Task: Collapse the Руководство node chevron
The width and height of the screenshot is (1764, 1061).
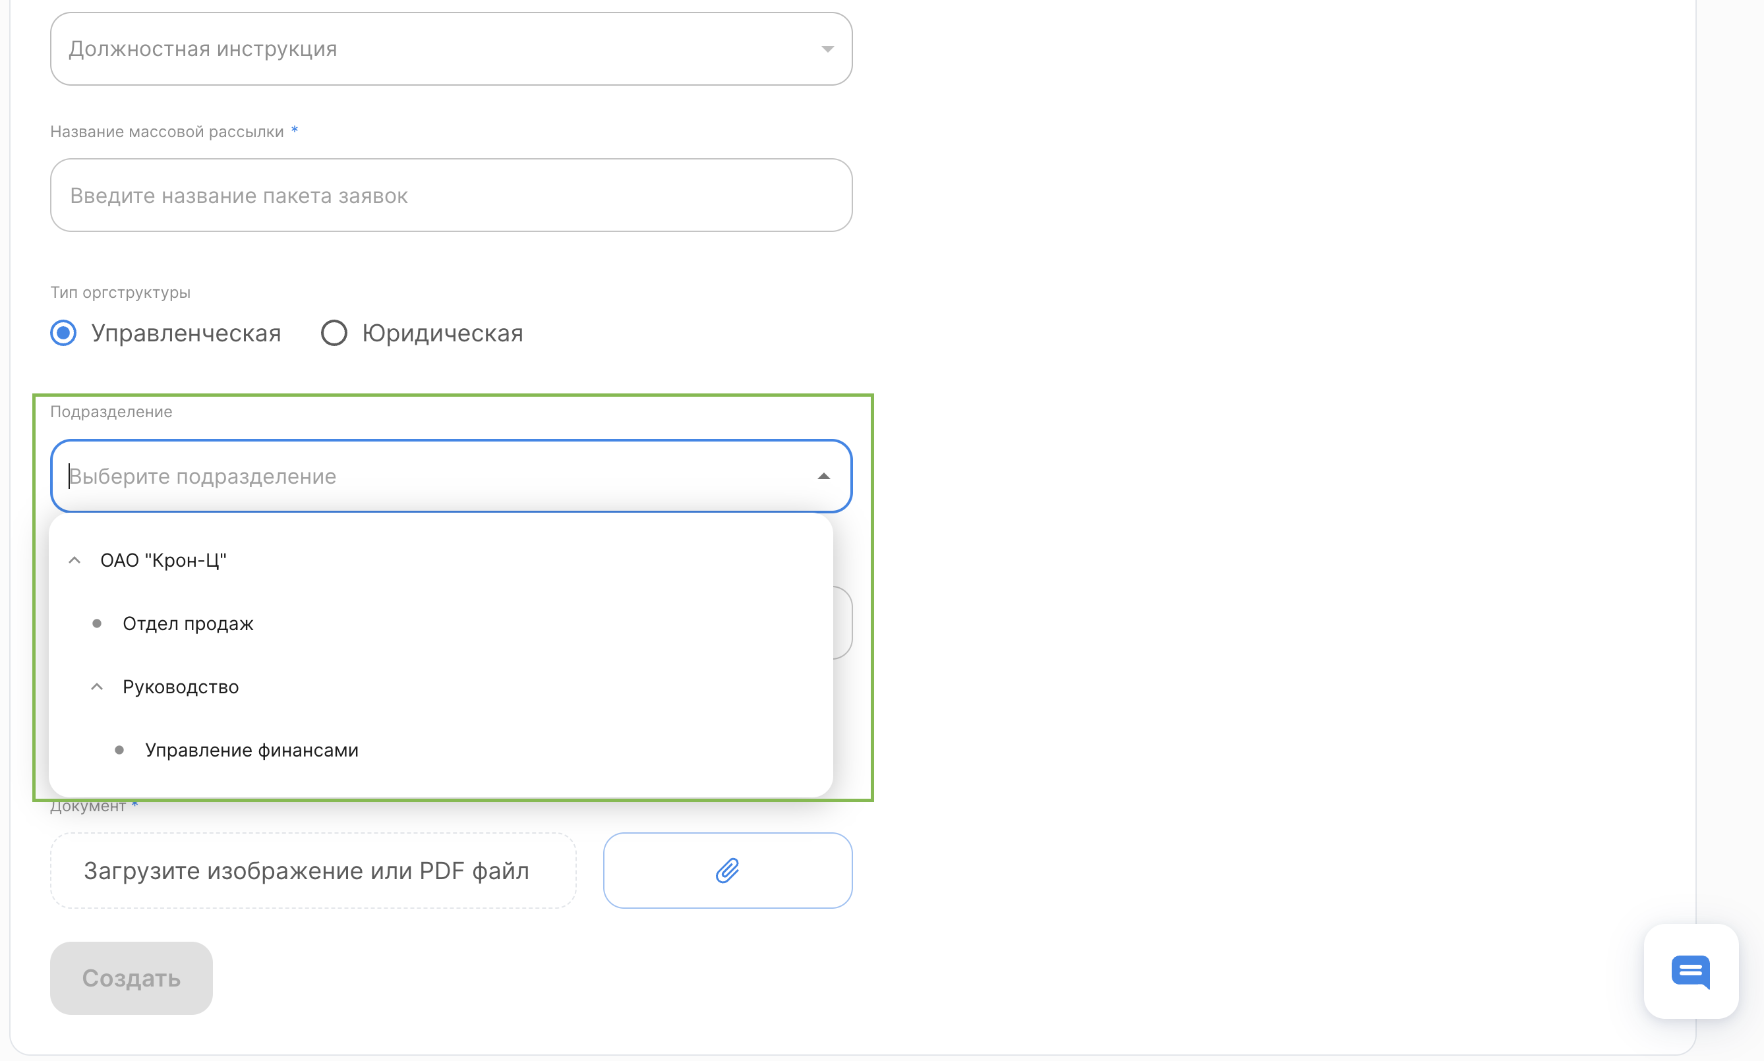Action: (x=98, y=687)
